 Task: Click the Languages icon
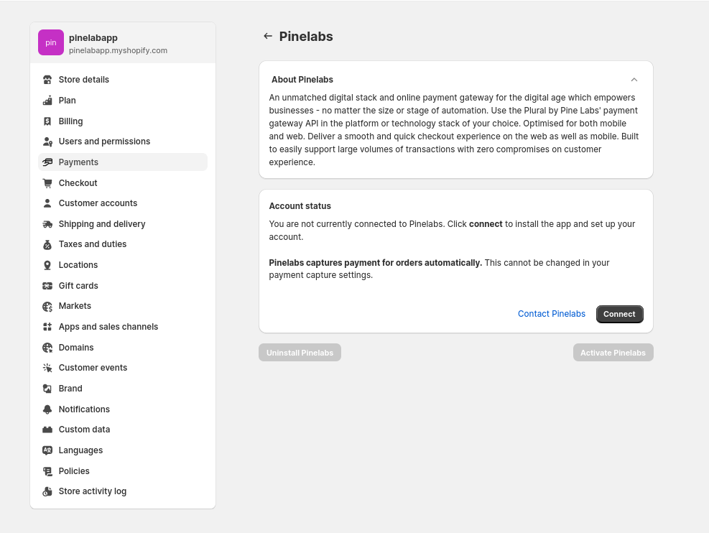coord(47,450)
